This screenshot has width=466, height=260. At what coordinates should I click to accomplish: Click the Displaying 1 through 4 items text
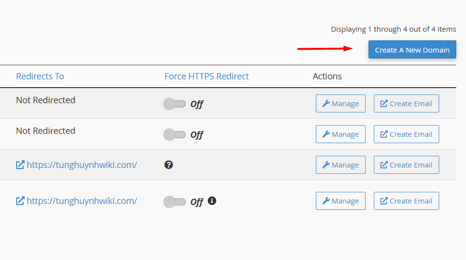tap(393, 29)
